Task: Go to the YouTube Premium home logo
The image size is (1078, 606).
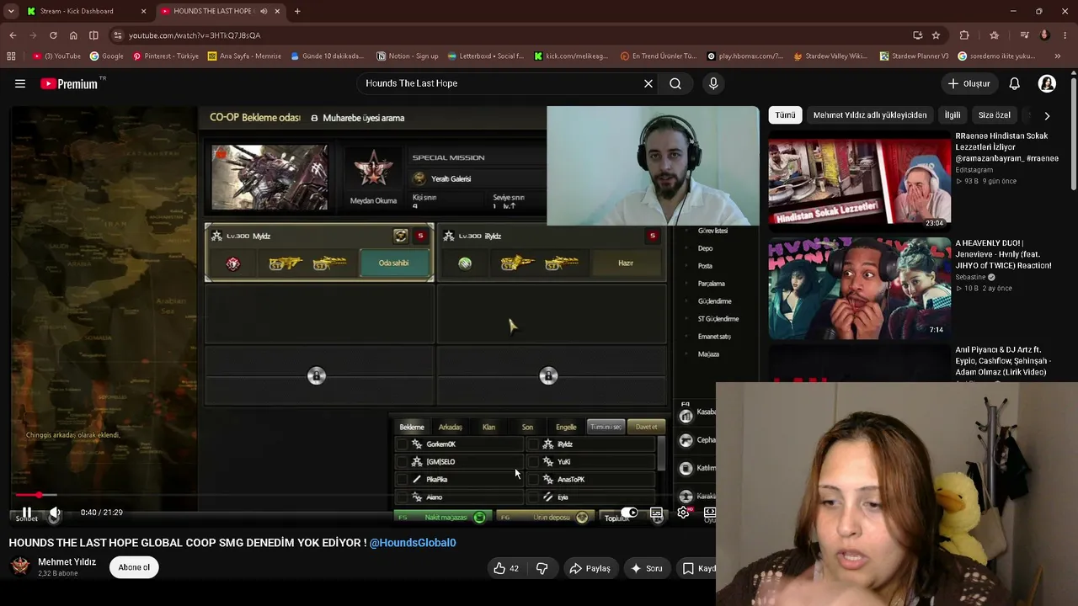Action: [x=69, y=83]
